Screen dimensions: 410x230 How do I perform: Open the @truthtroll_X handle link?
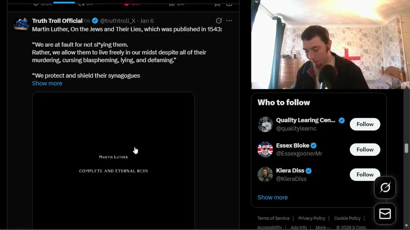point(118,21)
